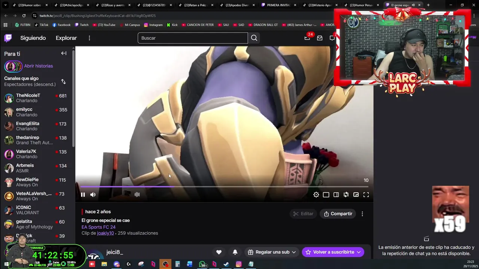Open jeici8_ channel name link
Viewport: 479px width, 269px height.
pos(115,252)
